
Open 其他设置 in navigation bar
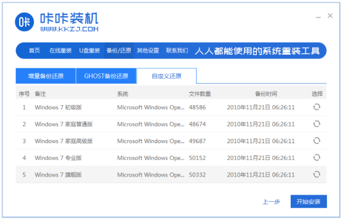click(148, 51)
